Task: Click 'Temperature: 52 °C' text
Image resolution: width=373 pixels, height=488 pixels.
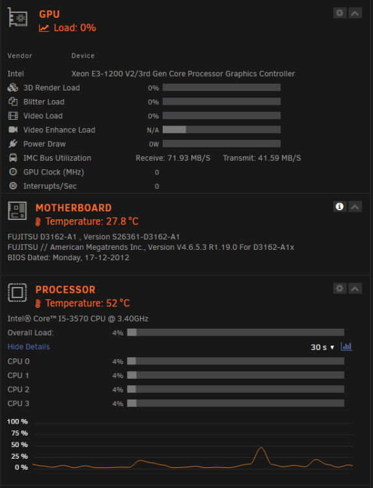Action: click(x=87, y=303)
